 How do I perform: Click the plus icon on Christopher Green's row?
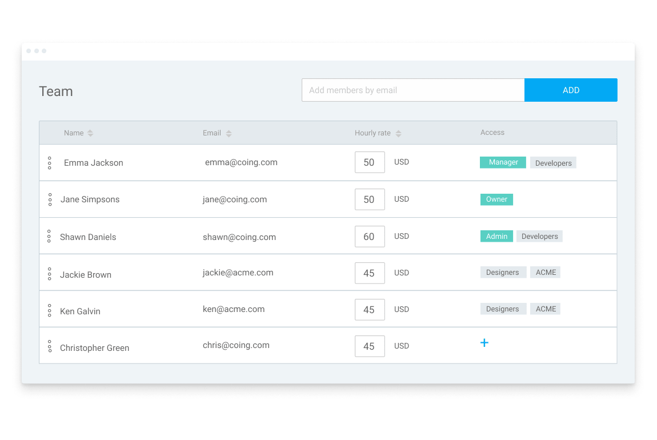pos(484,342)
